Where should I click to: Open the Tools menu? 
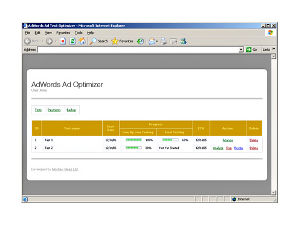79,33
